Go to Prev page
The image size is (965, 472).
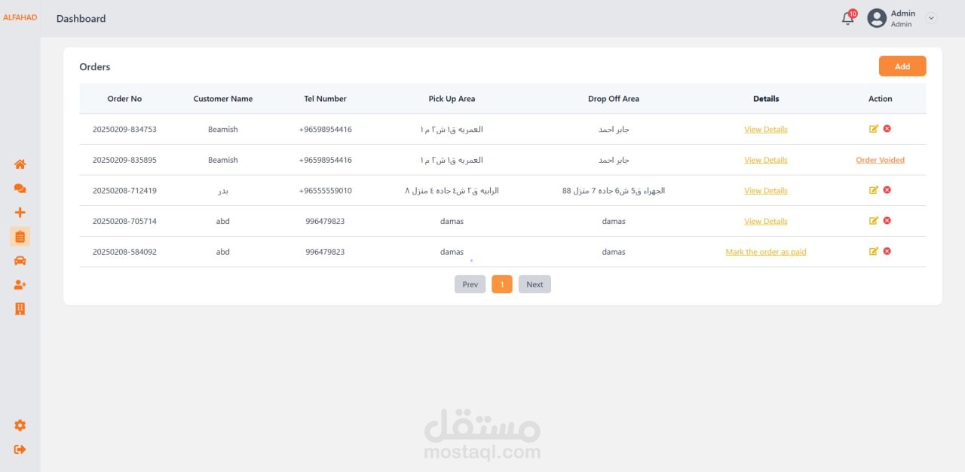point(470,284)
